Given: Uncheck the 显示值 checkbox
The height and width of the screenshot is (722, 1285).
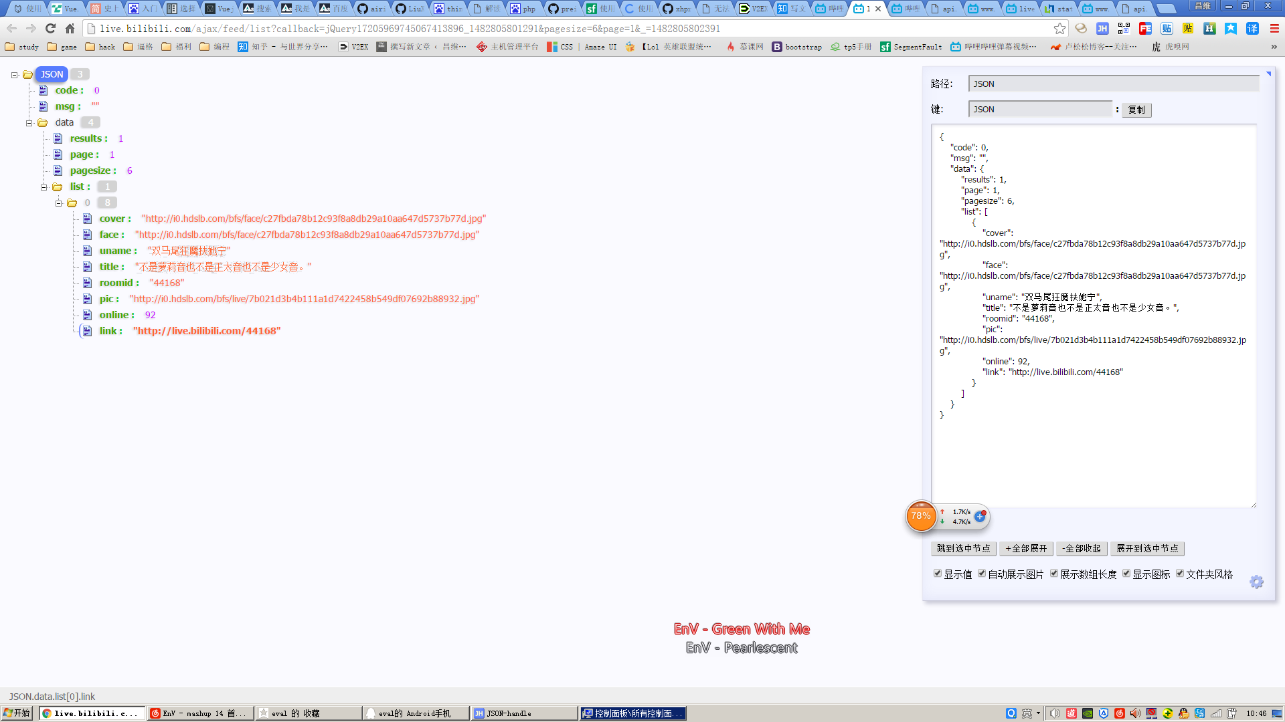Looking at the screenshot, I should [x=938, y=574].
